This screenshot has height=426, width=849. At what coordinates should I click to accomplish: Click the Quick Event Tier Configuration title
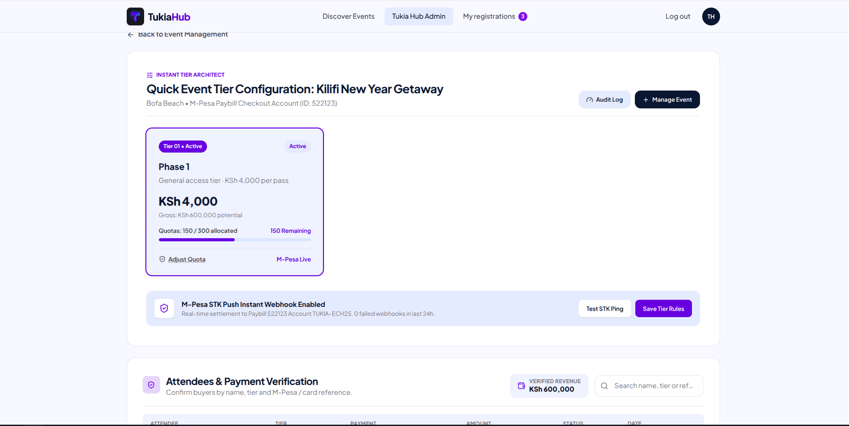(295, 89)
